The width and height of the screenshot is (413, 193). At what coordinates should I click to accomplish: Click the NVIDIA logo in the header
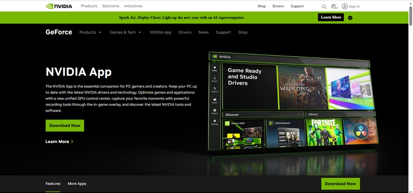[59, 6]
